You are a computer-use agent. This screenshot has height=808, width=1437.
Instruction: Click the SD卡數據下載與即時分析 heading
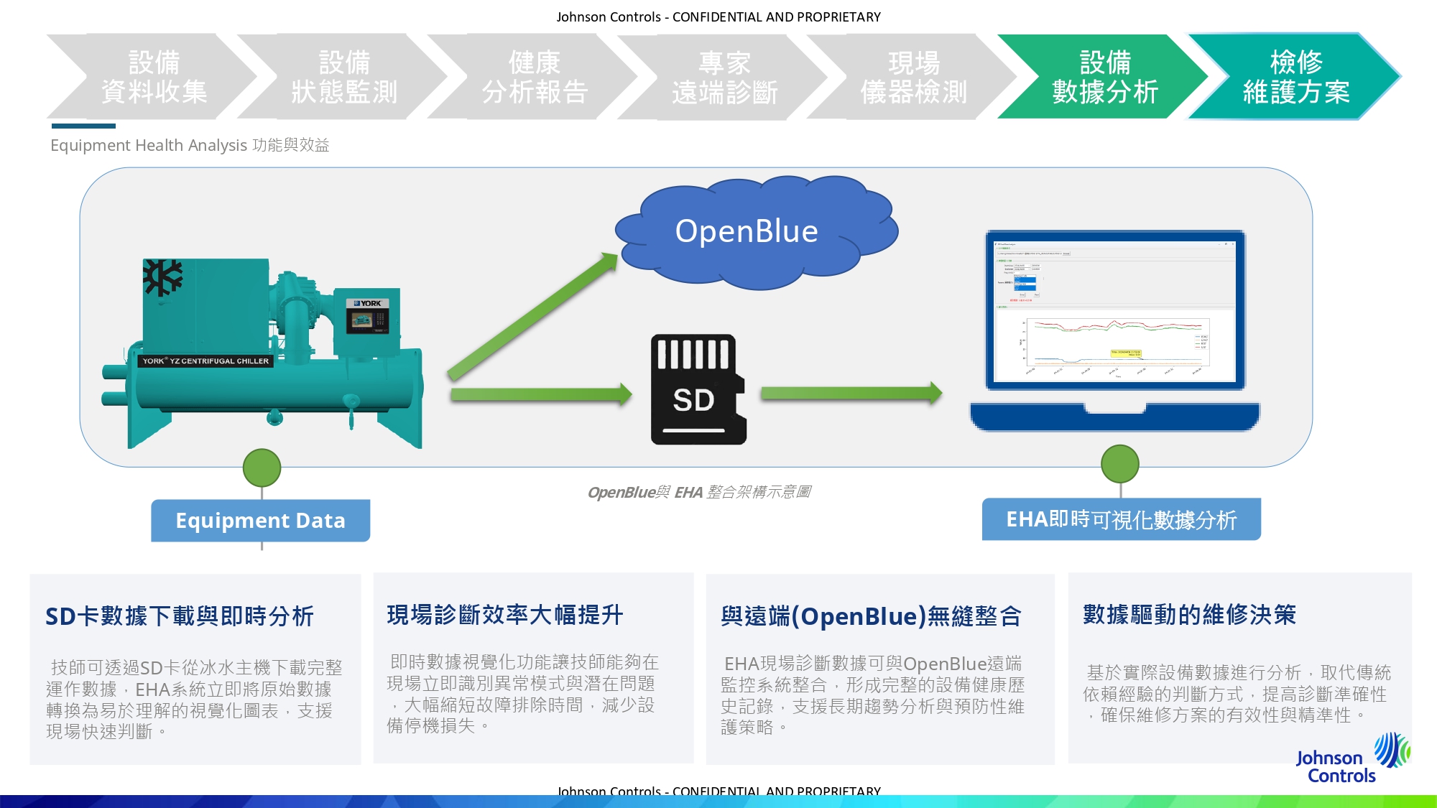(180, 616)
